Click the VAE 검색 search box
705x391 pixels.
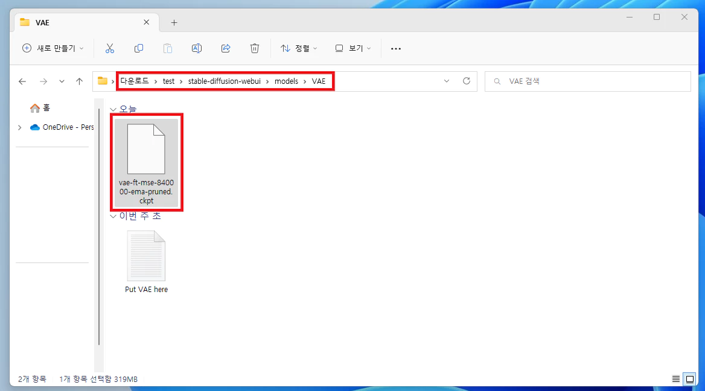point(588,81)
